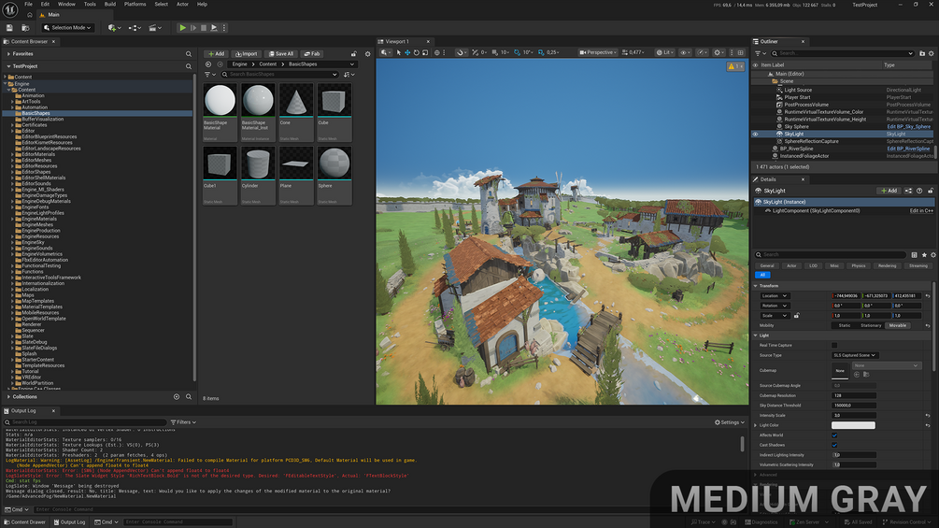Open the Actor menu
This screenshot has width=939, height=528.
click(x=182, y=4)
